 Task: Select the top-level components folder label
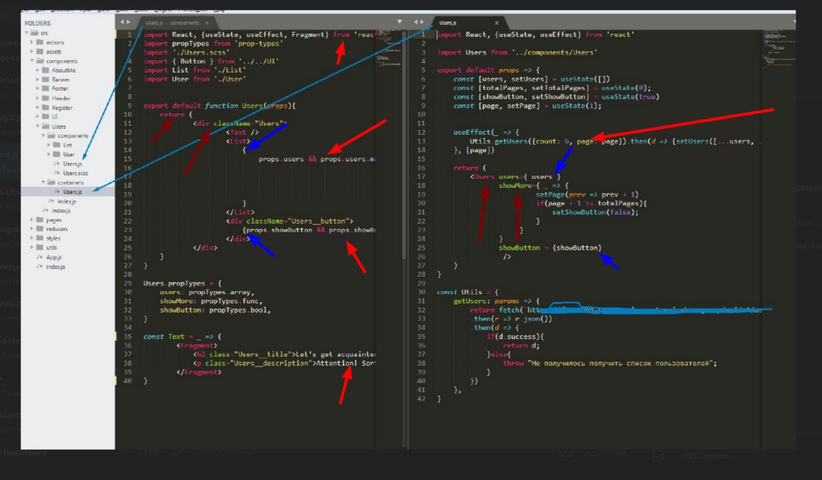coord(62,61)
